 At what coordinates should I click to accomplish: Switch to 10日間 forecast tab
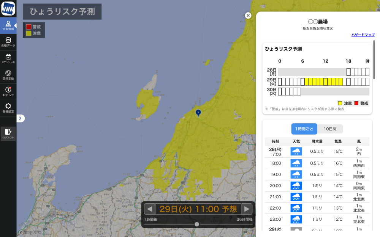(x=330, y=129)
